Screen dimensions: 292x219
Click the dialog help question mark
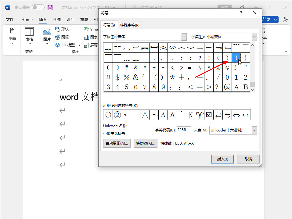pyautogui.click(x=241, y=13)
